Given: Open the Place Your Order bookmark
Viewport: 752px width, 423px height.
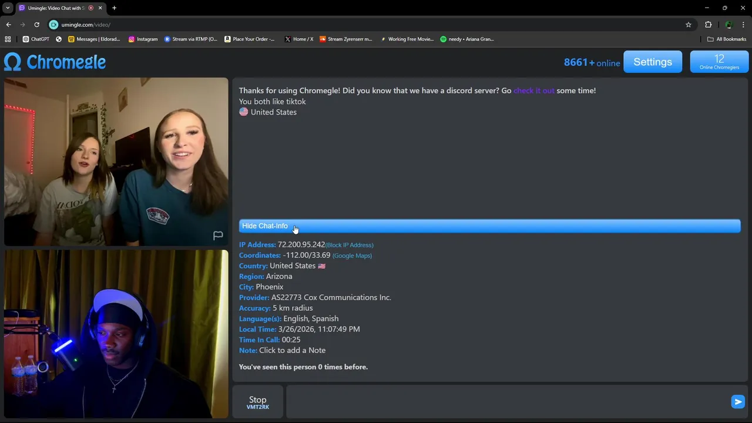Looking at the screenshot, I should point(250,39).
